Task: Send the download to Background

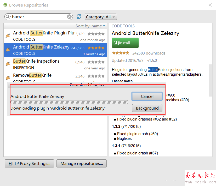Action: [147, 108]
